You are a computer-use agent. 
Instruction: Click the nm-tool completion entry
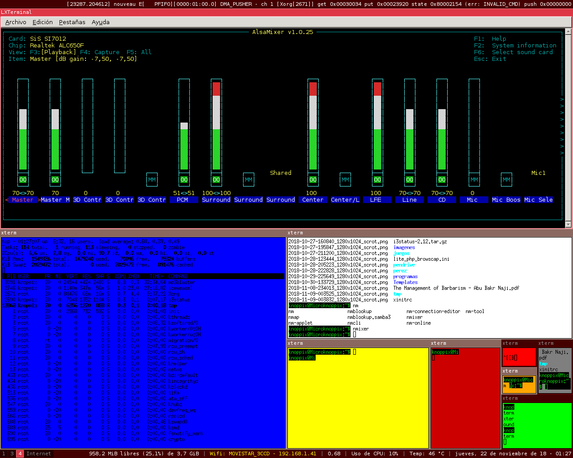(475, 312)
